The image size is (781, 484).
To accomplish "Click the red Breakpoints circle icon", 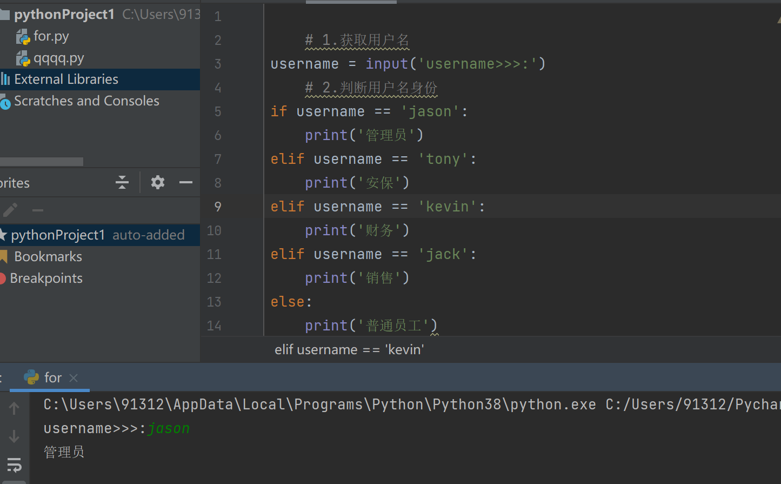I will [x=4, y=279].
